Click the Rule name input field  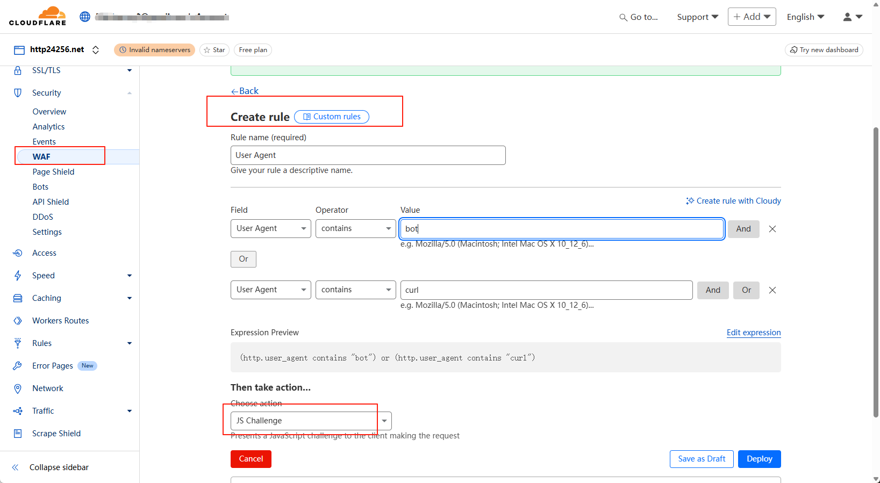[368, 155]
